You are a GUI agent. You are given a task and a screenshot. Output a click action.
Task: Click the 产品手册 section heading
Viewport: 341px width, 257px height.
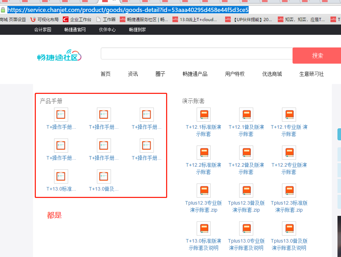pyautogui.click(x=51, y=101)
